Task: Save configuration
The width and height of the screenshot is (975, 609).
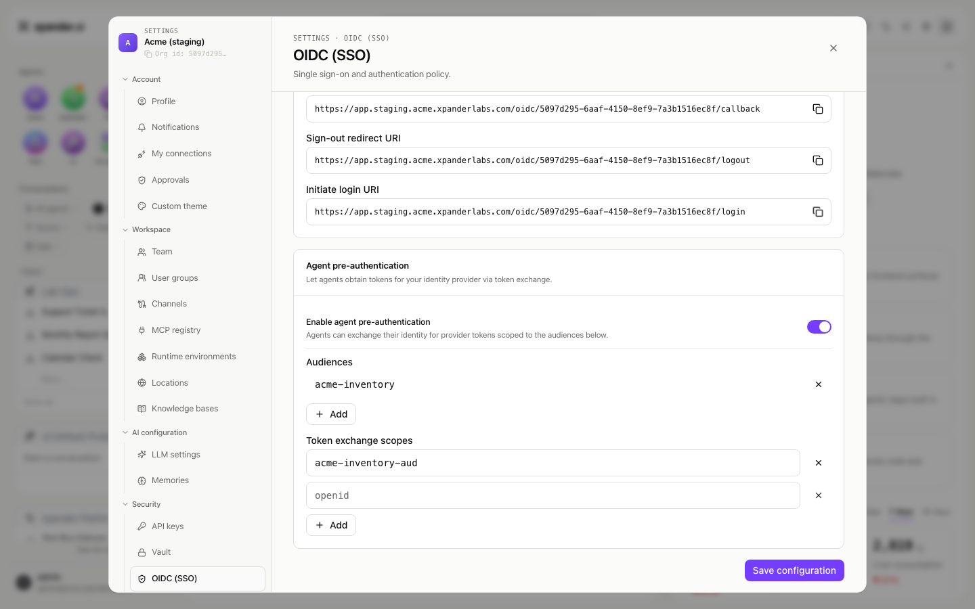Action: click(x=794, y=570)
